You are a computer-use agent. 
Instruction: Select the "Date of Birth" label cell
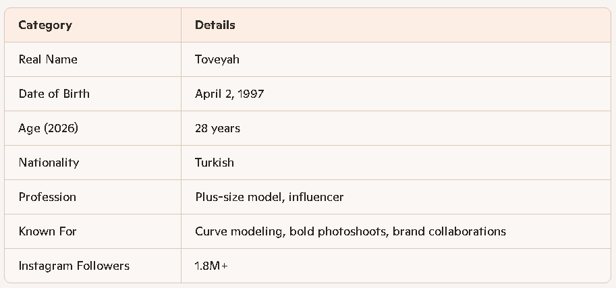pos(54,94)
